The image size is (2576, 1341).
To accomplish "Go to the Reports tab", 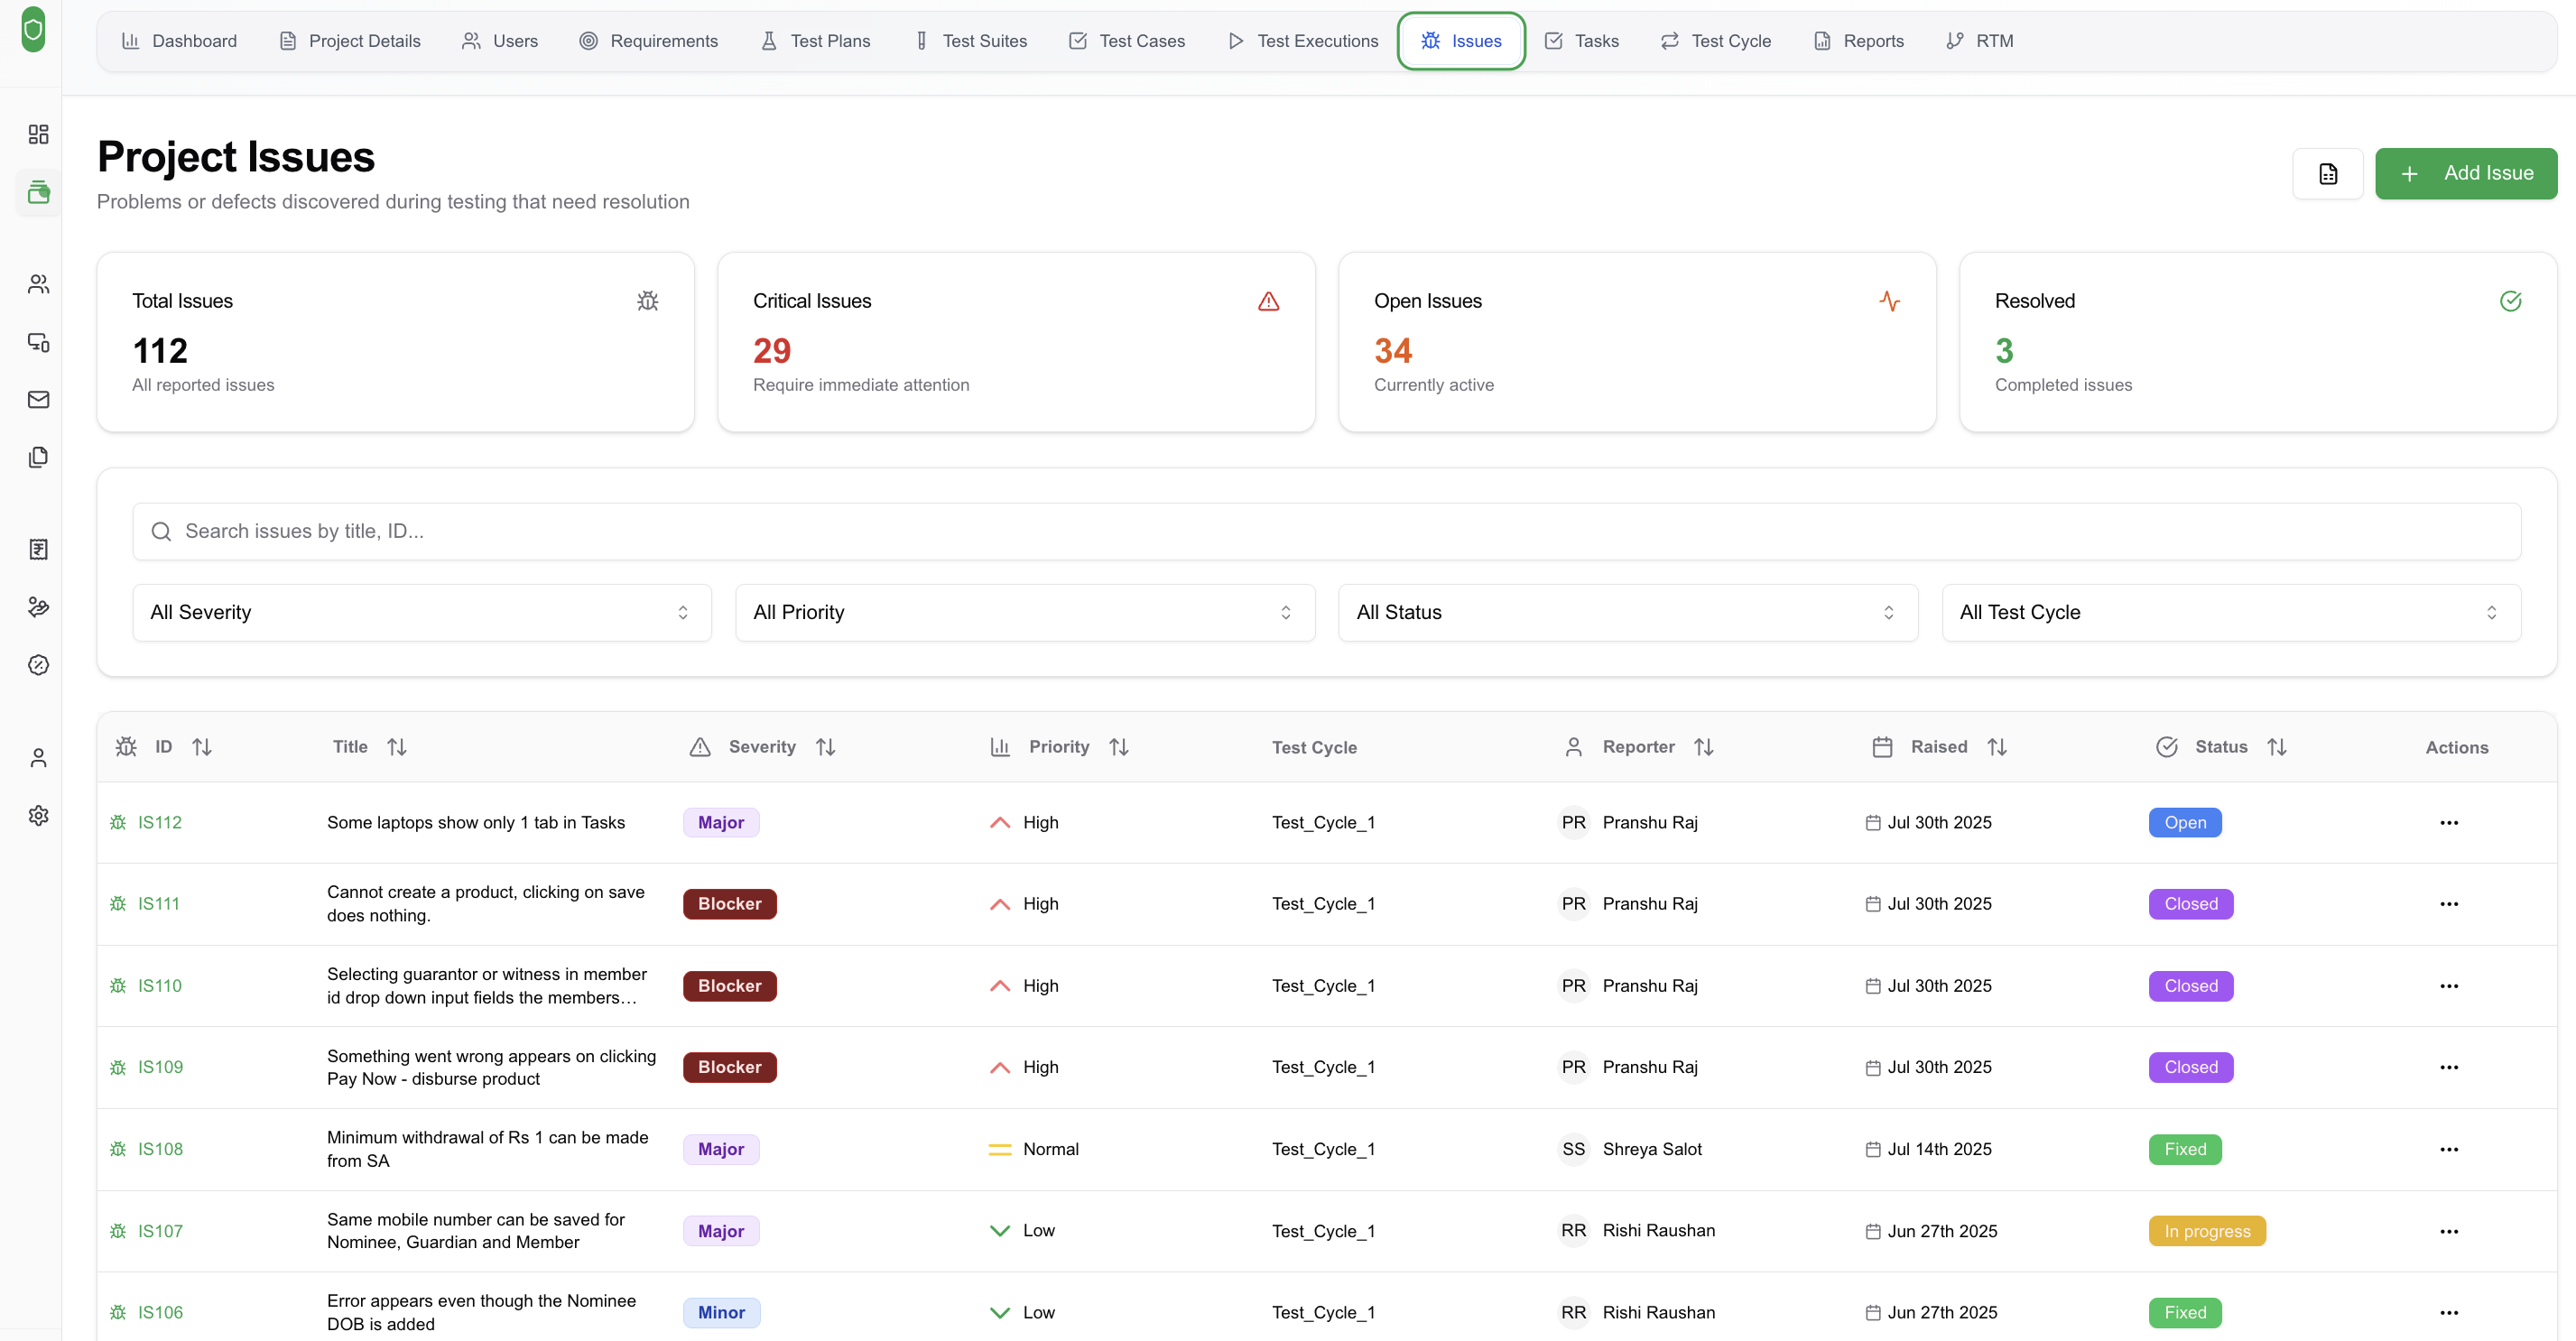I will [x=1858, y=41].
